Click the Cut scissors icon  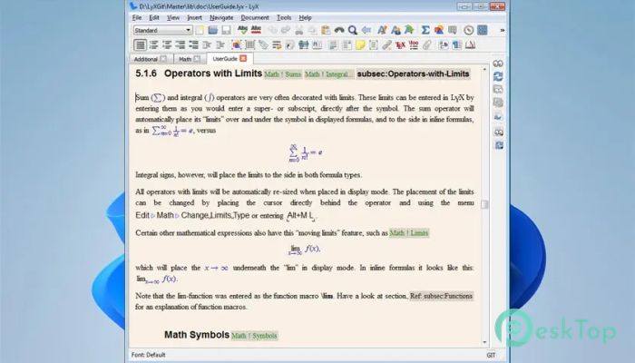pos(298,30)
